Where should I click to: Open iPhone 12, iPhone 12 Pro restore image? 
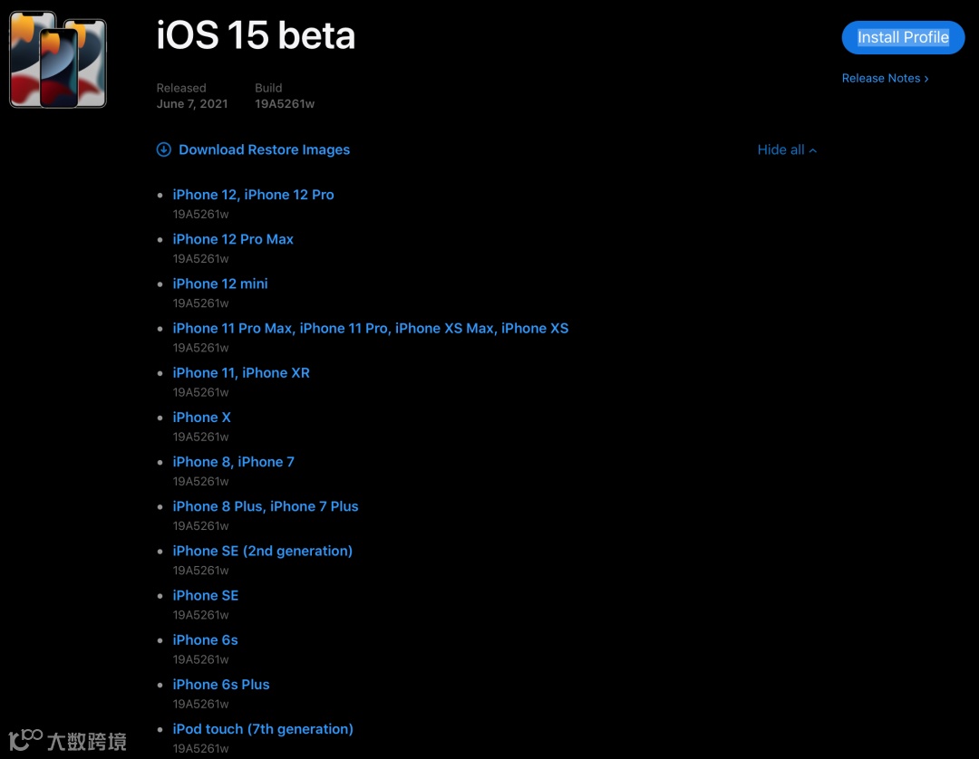[x=253, y=195]
